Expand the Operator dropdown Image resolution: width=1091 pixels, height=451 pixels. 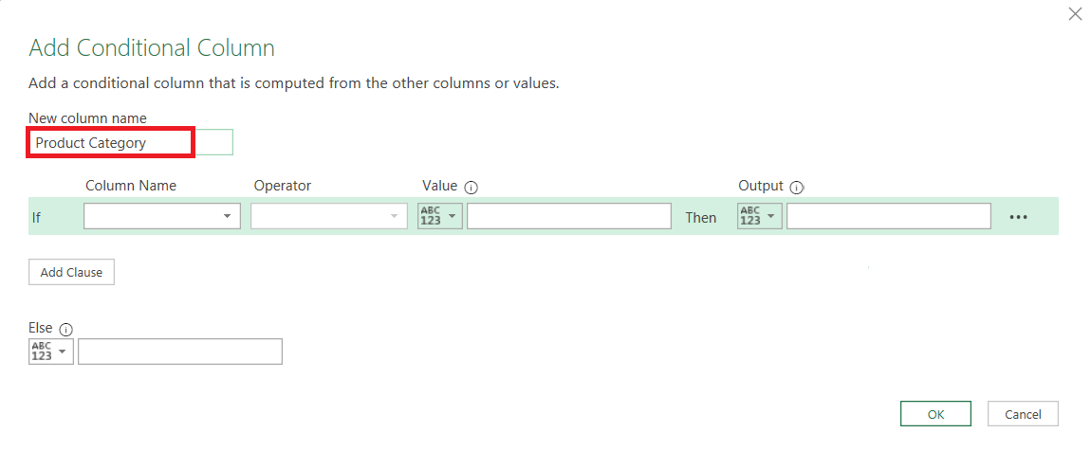pos(329,216)
